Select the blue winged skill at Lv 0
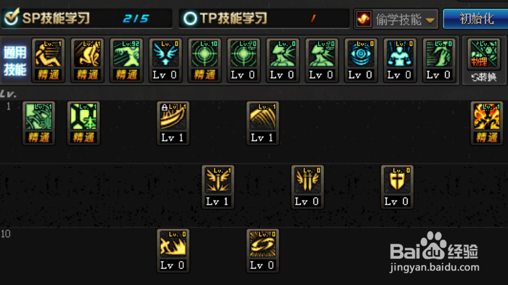The height and width of the screenshot is (285, 508). [165, 60]
